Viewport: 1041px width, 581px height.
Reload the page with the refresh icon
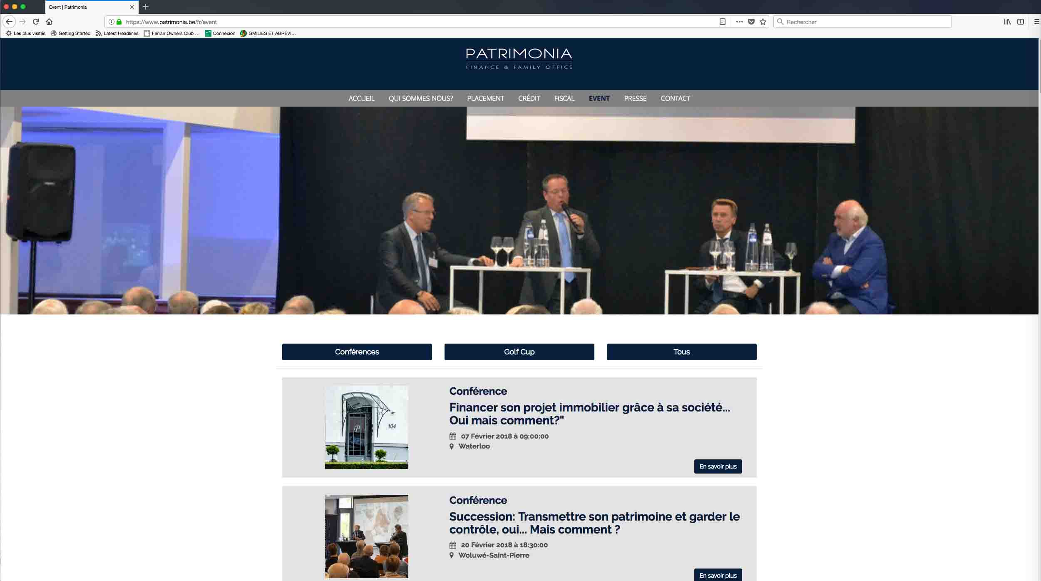pos(36,22)
